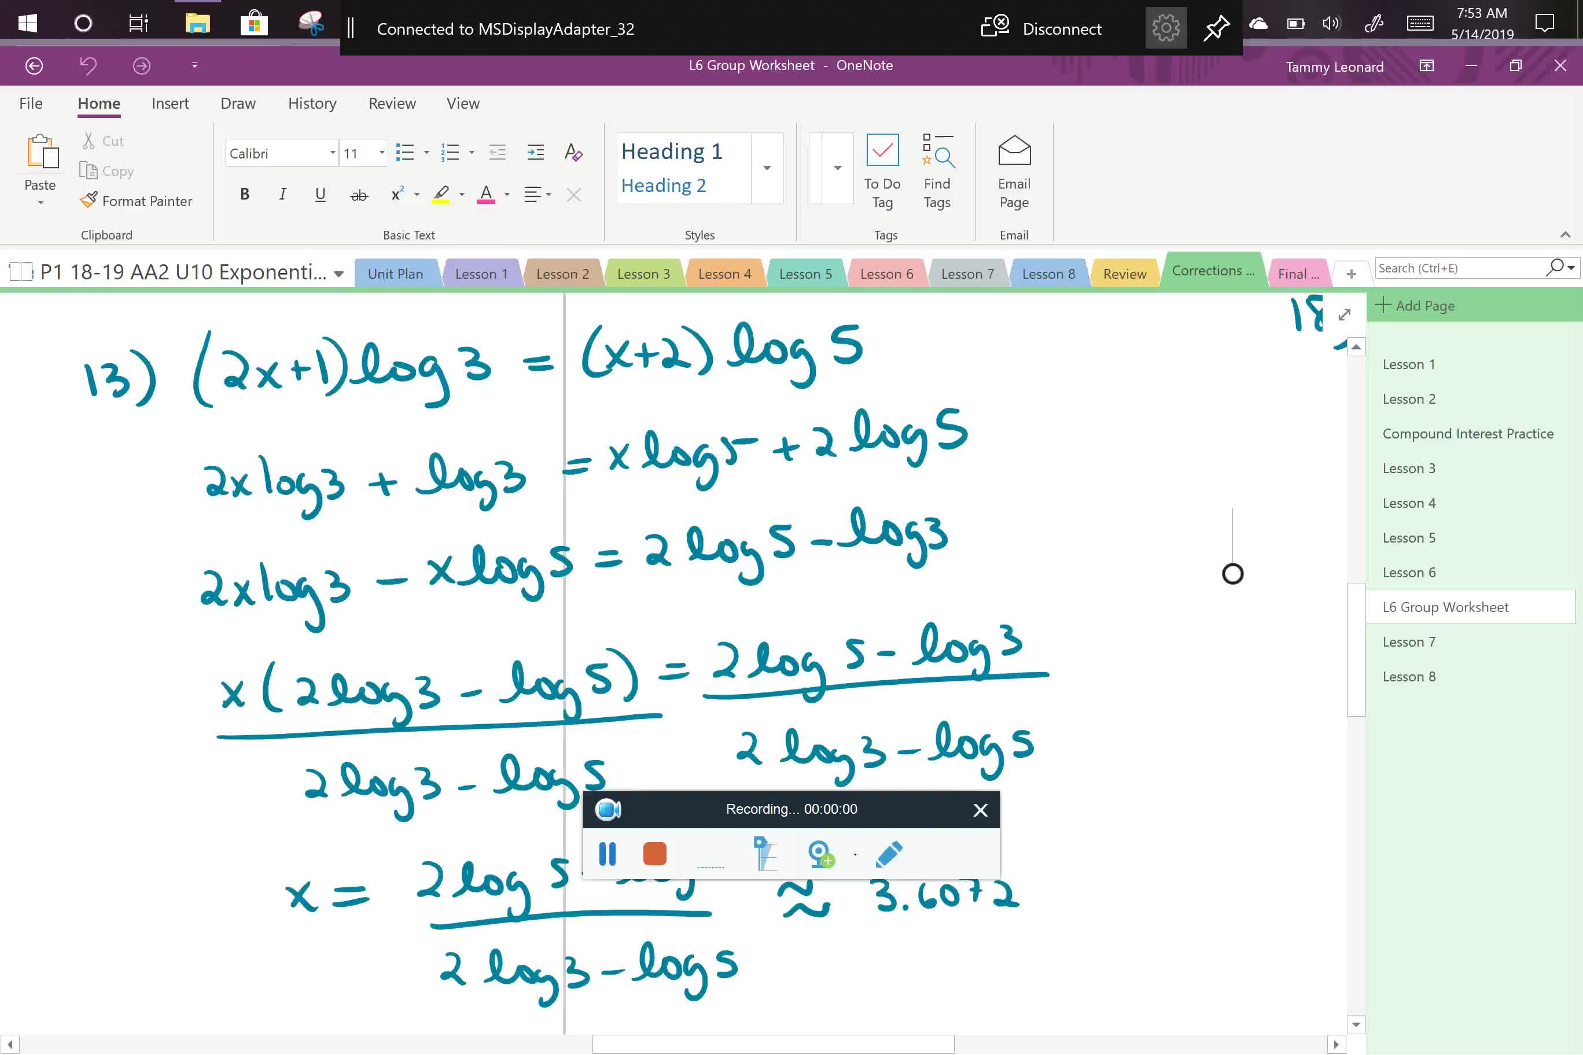Click the Bold formatting icon
Screen dimensions: 1583x1055
tap(244, 194)
